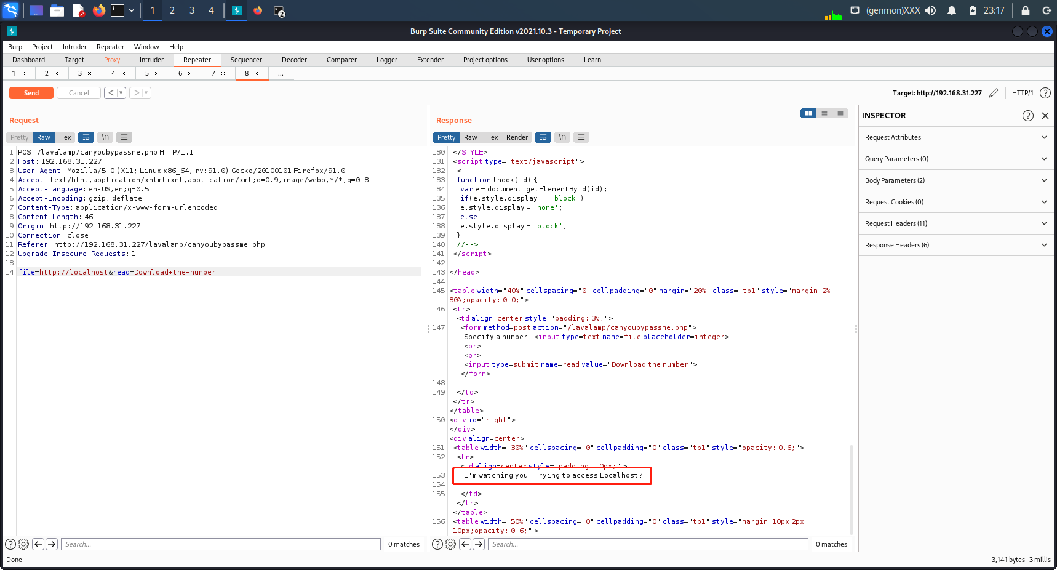Open terminal emulator in the taskbar

click(118, 10)
